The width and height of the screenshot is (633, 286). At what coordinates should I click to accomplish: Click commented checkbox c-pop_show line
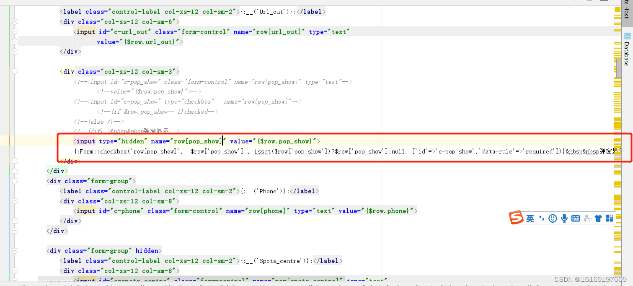187,101
